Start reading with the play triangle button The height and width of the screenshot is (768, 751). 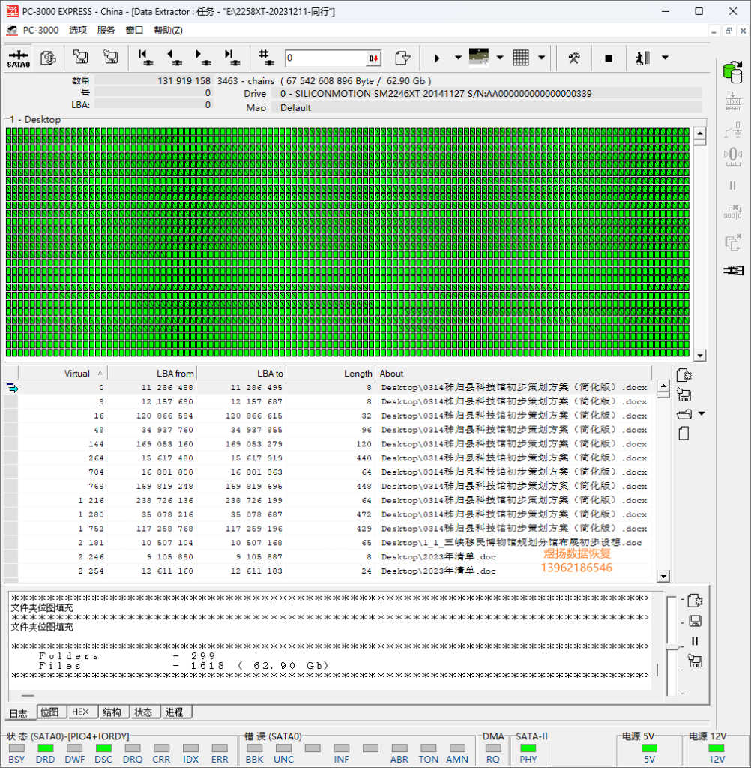[437, 58]
